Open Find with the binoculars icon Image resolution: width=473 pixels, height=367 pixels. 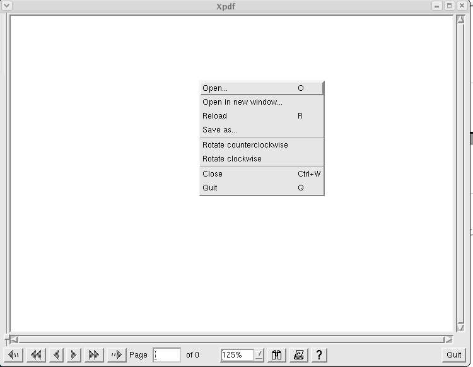[x=276, y=355]
